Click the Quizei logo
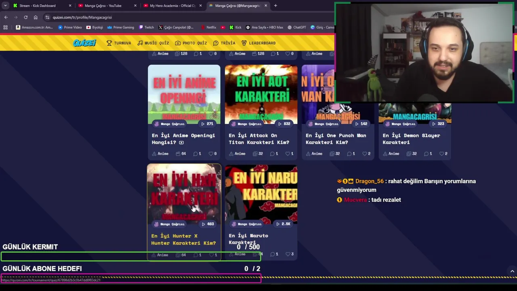The height and width of the screenshot is (291, 517). [84, 43]
